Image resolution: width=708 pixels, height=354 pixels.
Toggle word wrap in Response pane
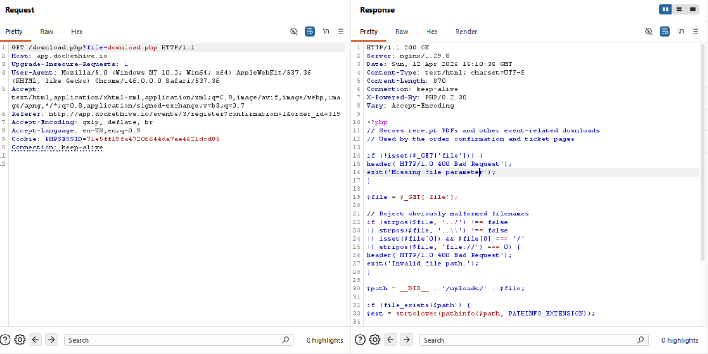click(665, 31)
